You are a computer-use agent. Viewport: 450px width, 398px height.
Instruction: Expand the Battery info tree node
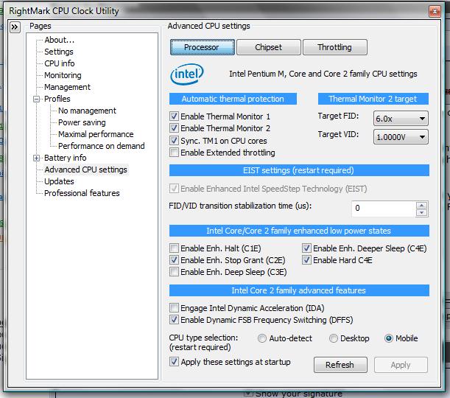coord(36,158)
